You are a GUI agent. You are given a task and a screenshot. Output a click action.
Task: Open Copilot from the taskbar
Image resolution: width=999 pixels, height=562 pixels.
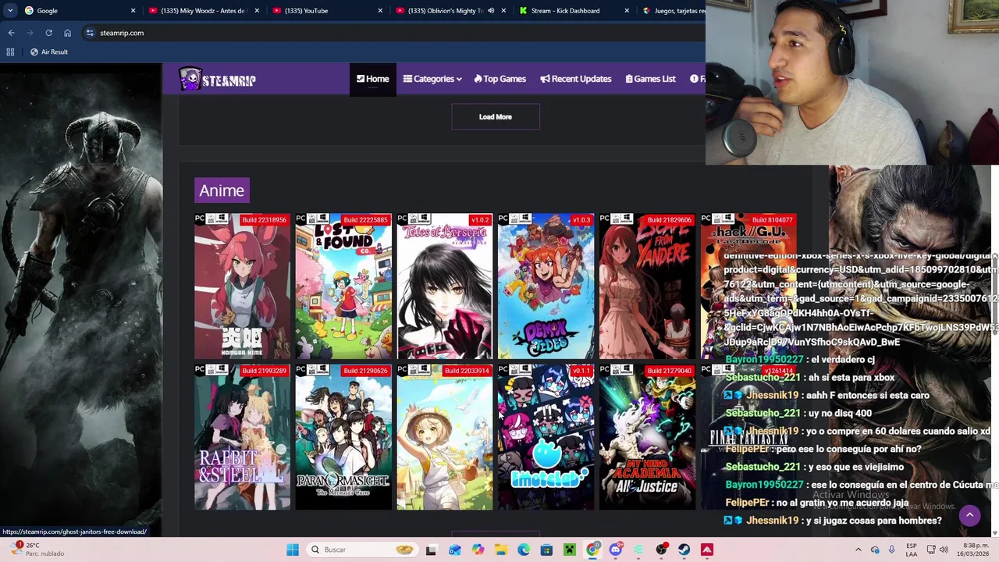[478, 550]
